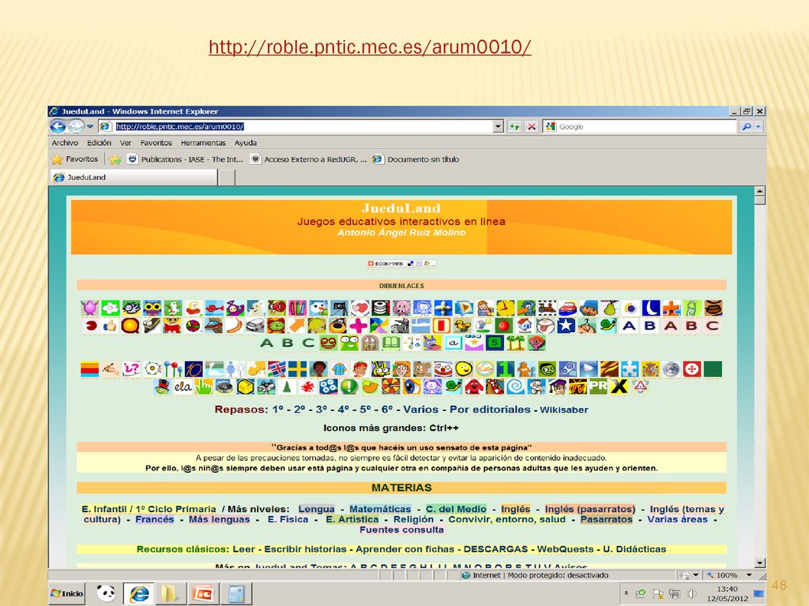
Task: Open the recent pages dropdown next to Forward
Action: (90, 126)
